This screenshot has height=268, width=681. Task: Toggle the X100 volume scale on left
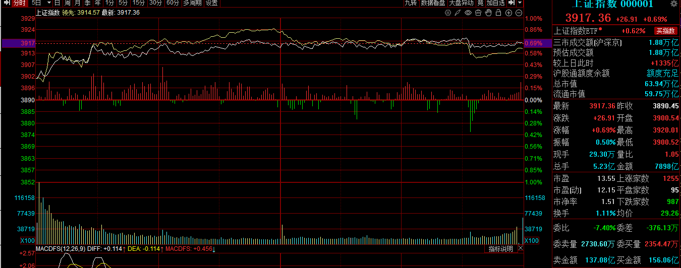click(x=28, y=241)
